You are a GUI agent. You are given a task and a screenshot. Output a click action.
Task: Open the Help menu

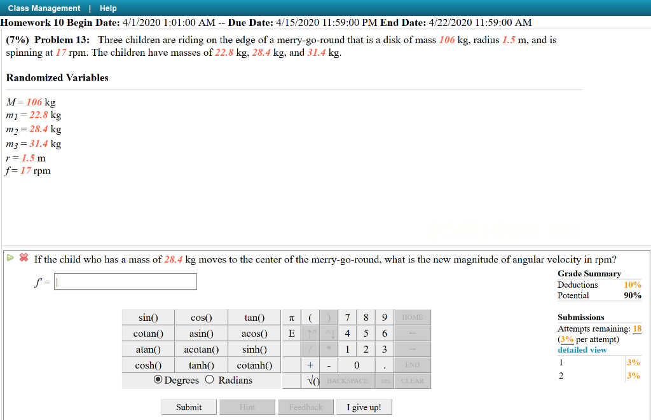[108, 8]
